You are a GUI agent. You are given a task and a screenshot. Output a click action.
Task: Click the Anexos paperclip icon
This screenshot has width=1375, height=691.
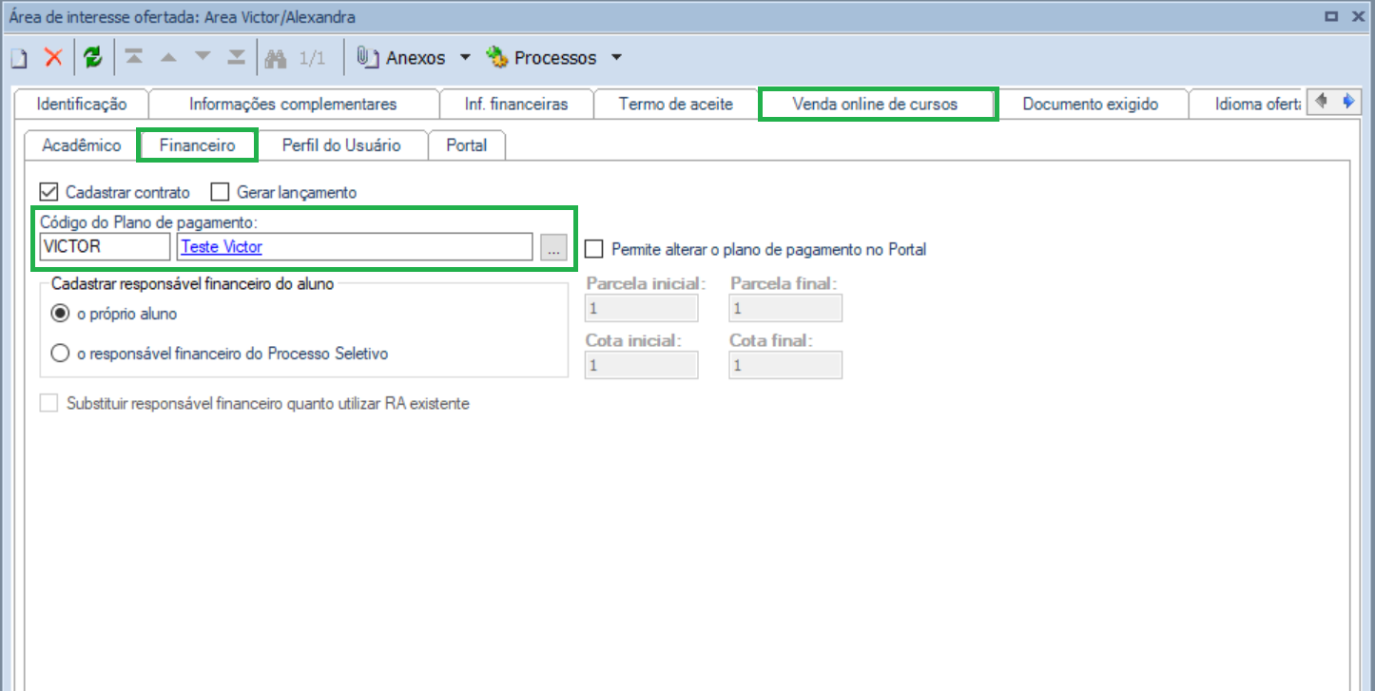(368, 58)
